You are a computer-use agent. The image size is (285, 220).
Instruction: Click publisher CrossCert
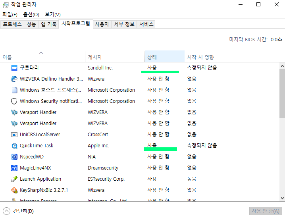[x=98, y=135]
